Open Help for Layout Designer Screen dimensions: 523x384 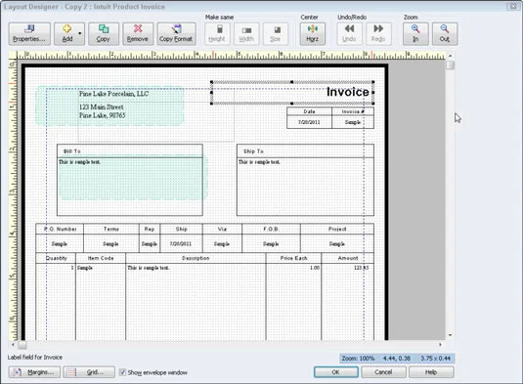[x=431, y=372]
